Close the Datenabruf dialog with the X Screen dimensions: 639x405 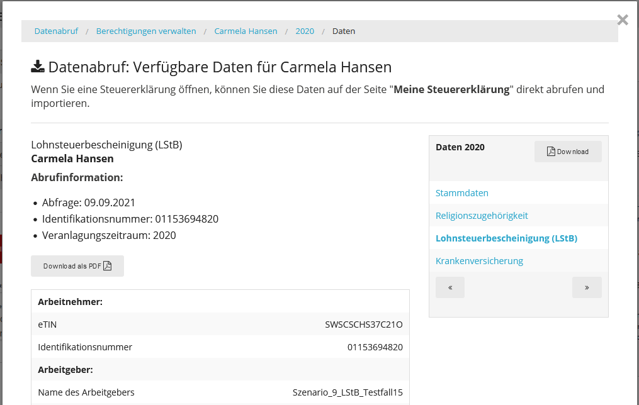622,20
